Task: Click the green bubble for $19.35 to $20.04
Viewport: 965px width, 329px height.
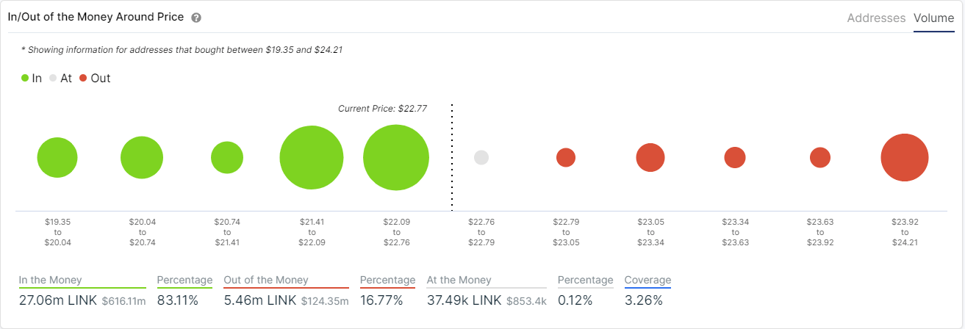Action: [x=57, y=158]
